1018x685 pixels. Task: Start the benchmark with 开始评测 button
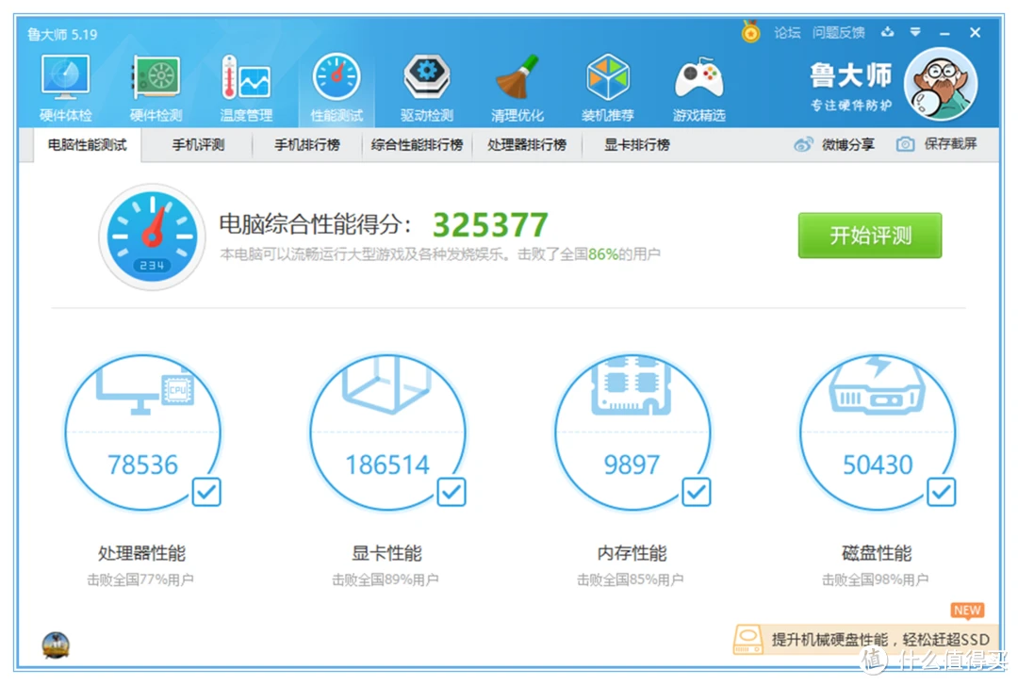tap(870, 235)
